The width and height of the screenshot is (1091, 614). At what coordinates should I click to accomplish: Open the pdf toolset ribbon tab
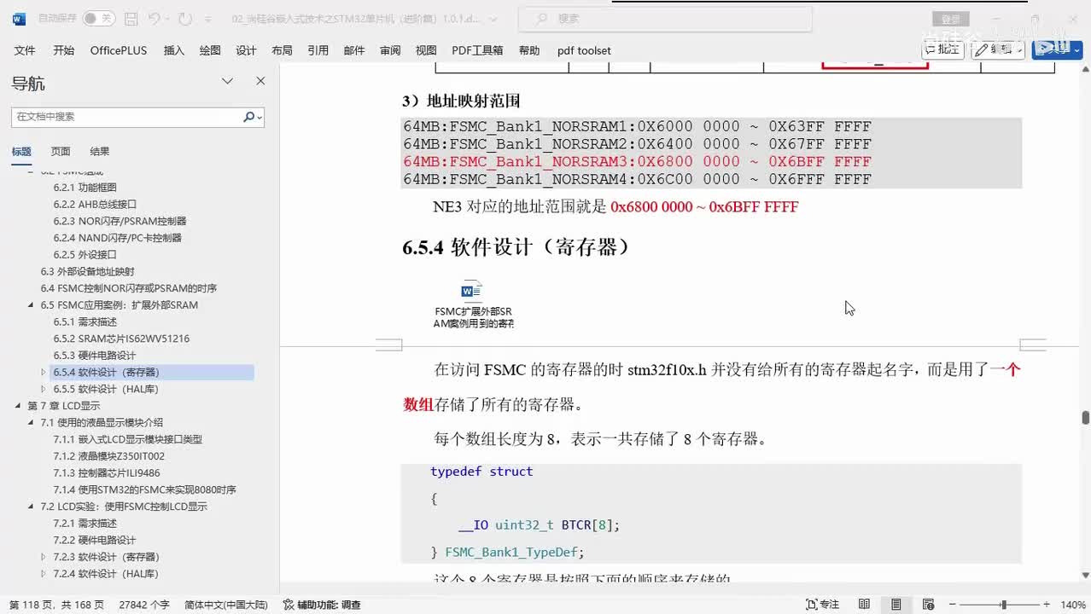(x=584, y=50)
